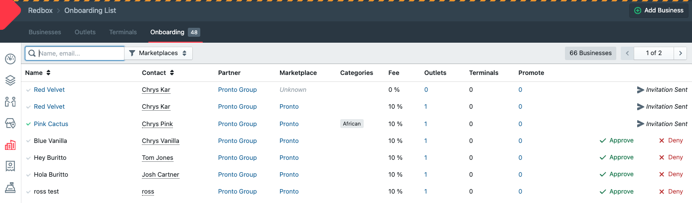Switch to the Terminals tab
This screenshot has height=203, width=692.
(x=123, y=32)
